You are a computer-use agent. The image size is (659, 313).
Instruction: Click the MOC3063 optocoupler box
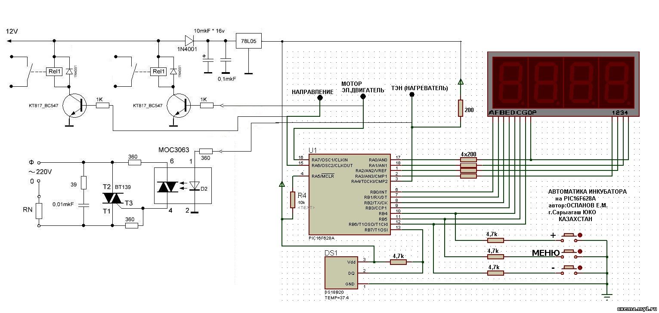tap(183, 186)
